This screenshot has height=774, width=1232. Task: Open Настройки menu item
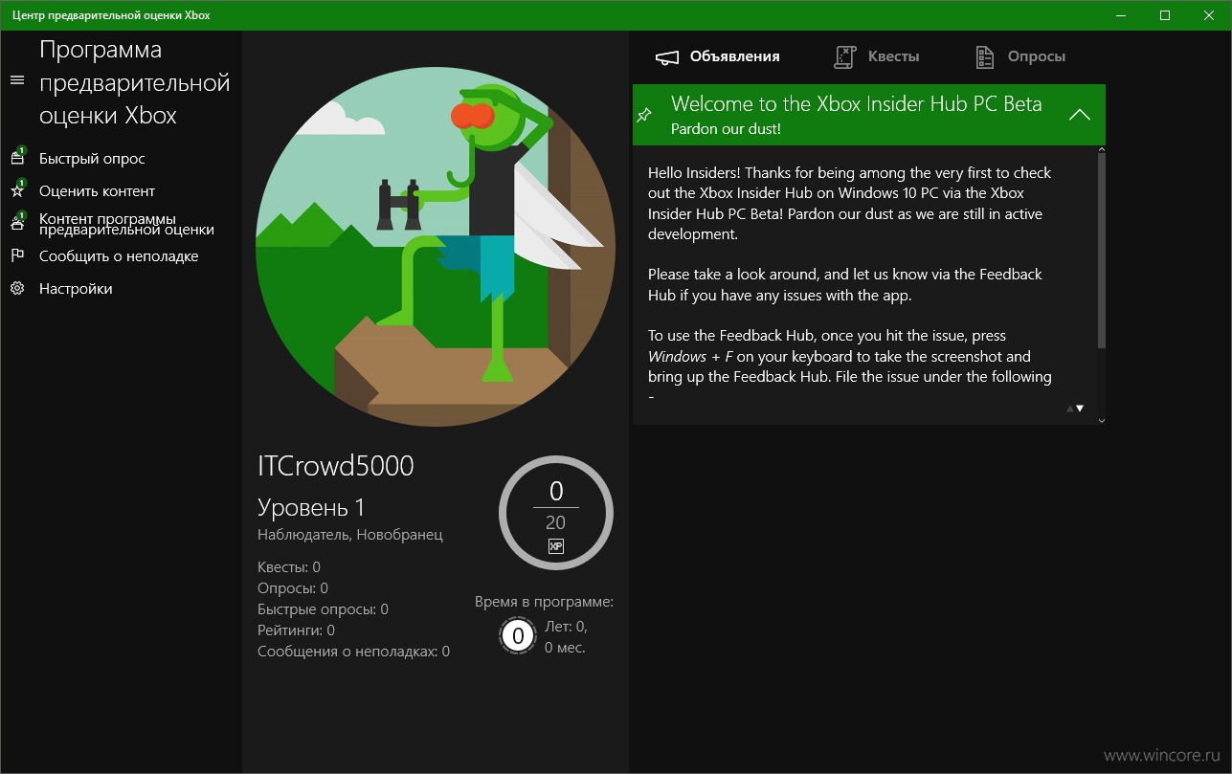pyautogui.click(x=76, y=288)
